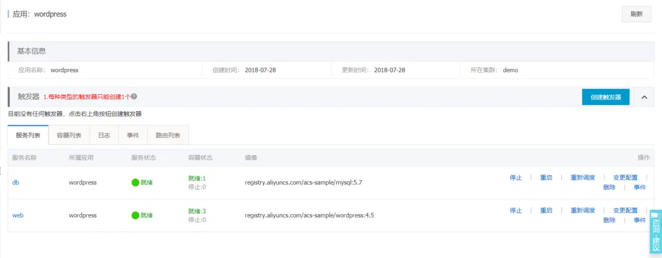Click 重启 for the db service

(x=546, y=178)
